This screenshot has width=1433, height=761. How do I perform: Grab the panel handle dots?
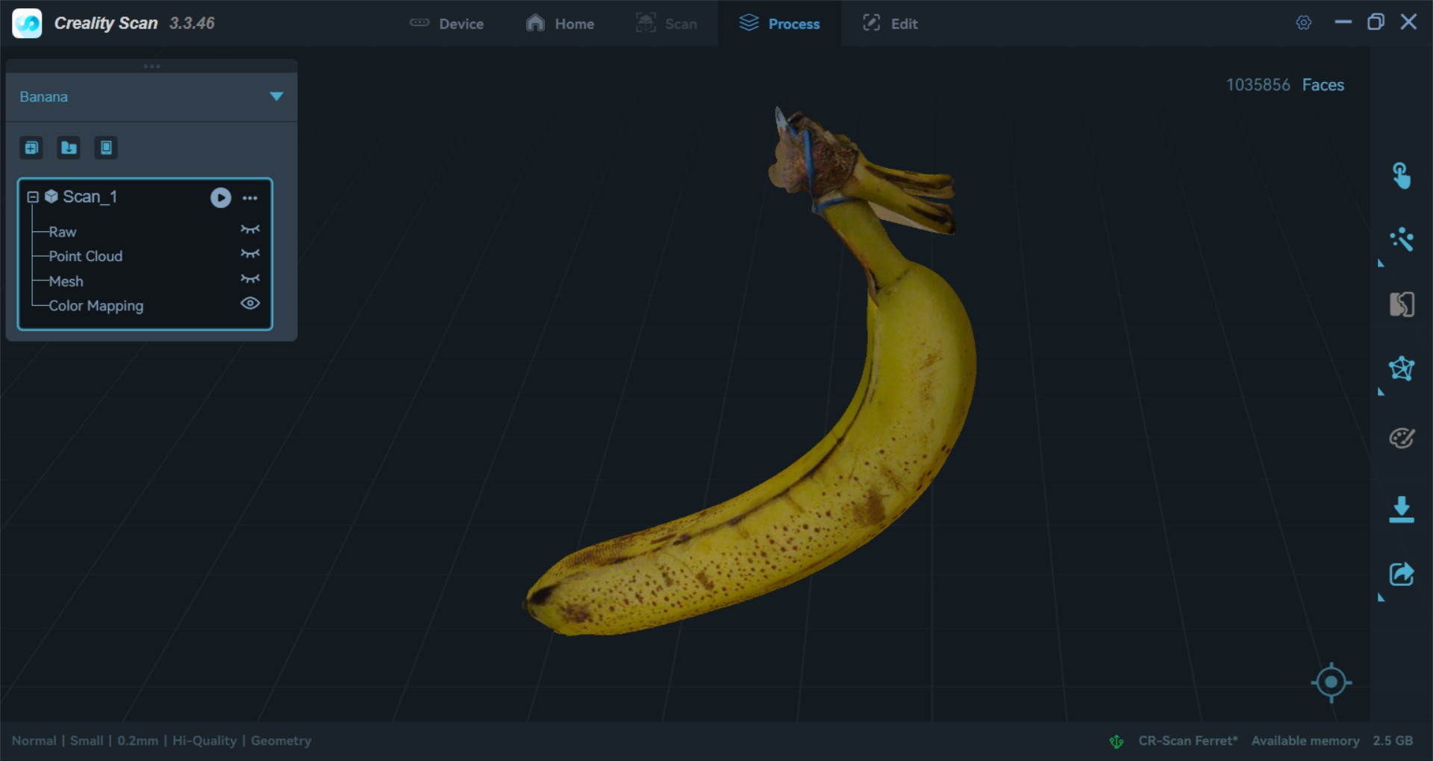(x=152, y=66)
